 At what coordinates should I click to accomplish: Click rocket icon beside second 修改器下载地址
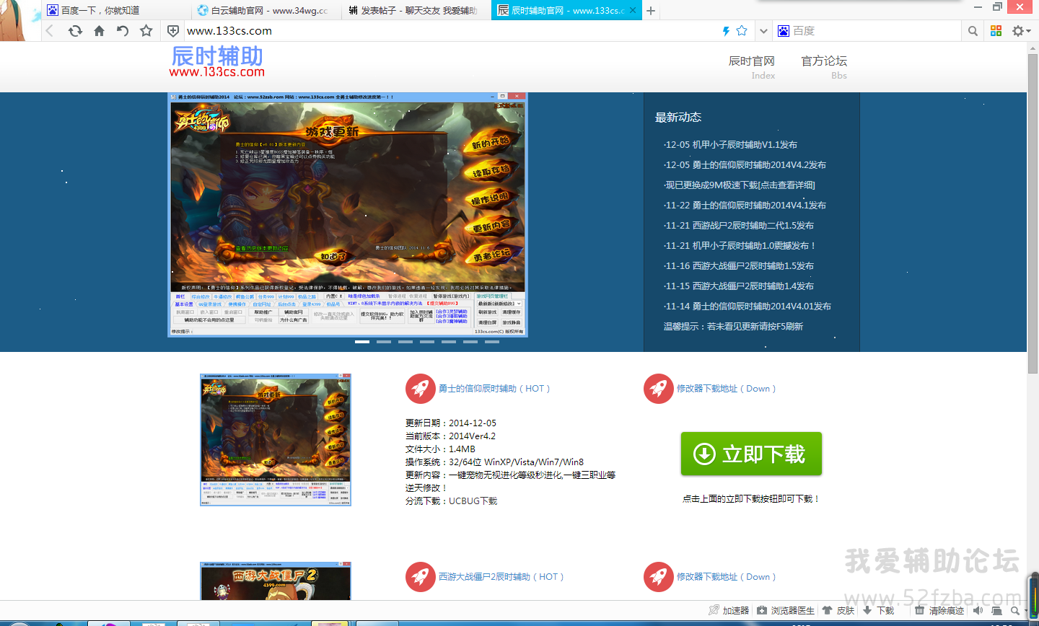658,577
